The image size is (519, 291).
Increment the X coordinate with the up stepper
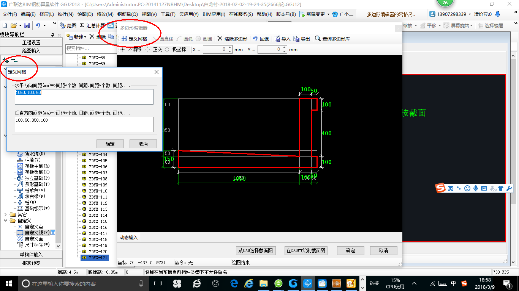click(x=229, y=47)
